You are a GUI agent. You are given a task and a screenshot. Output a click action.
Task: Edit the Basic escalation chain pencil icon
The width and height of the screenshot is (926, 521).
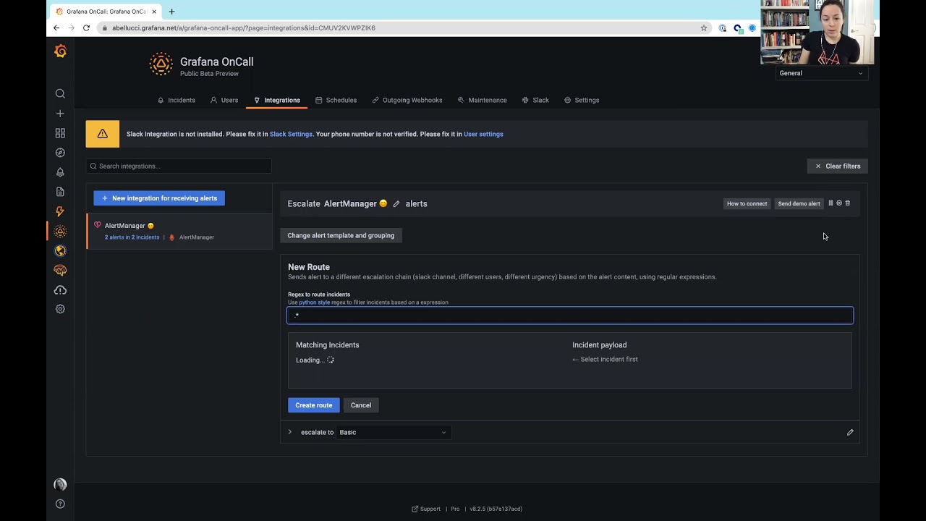tap(850, 433)
